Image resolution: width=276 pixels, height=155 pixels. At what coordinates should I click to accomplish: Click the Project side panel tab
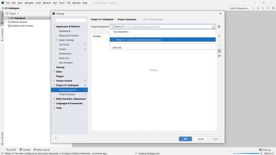coord(2,18)
